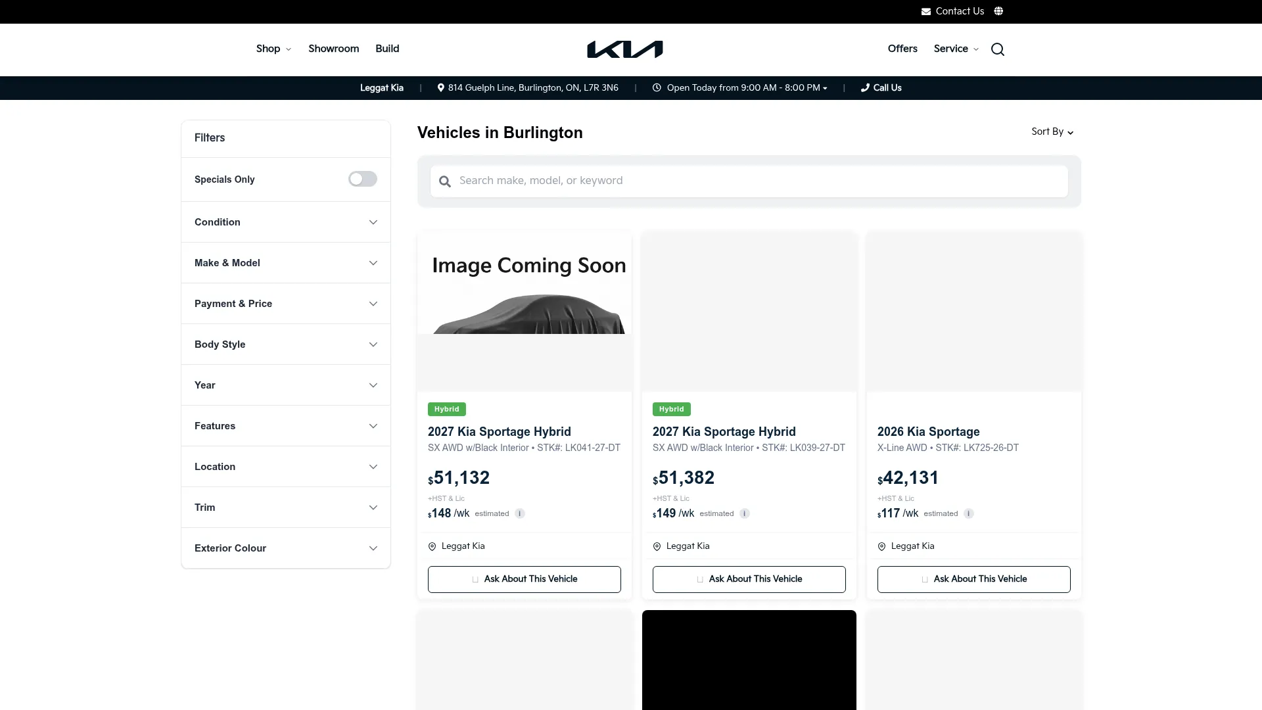The width and height of the screenshot is (1262, 710).
Task: Click the $51,132 price
Action: coord(459,478)
